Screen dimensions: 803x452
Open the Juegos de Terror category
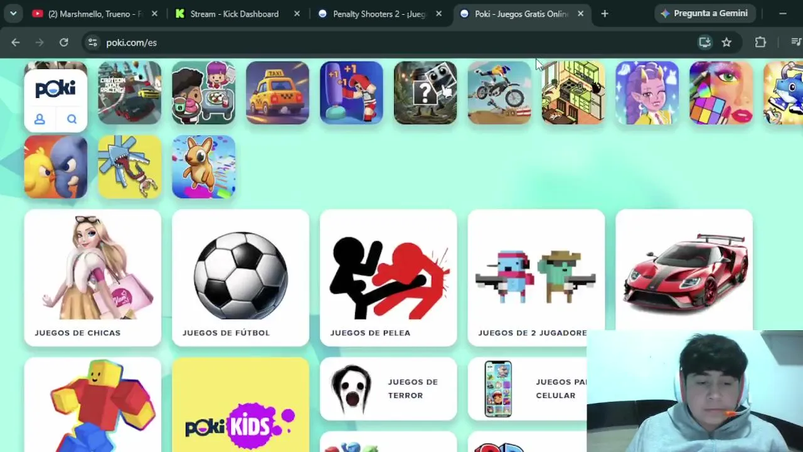pos(388,389)
